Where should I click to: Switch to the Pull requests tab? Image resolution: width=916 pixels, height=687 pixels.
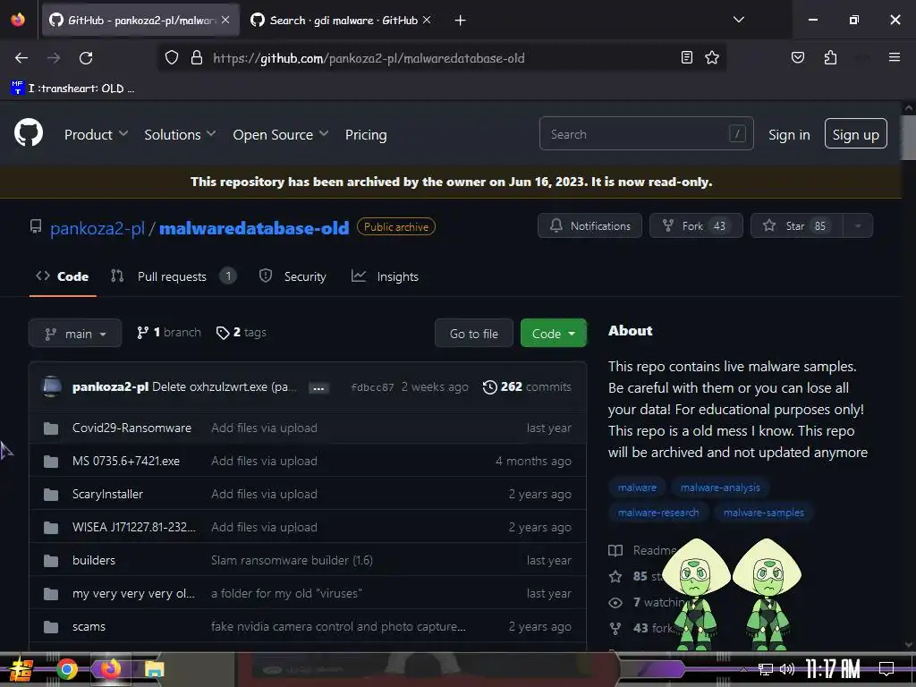[173, 276]
